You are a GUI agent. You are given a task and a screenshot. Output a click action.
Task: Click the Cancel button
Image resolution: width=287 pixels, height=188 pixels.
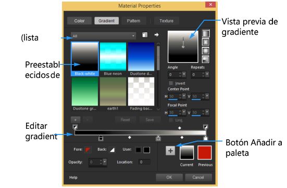198,177
